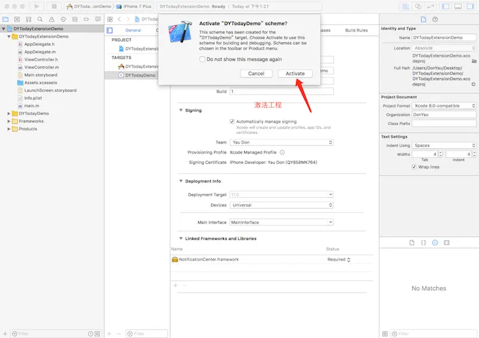The height and width of the screenshot is (338, 479).
Task: Show the Media library
Action: coord(447,242)
